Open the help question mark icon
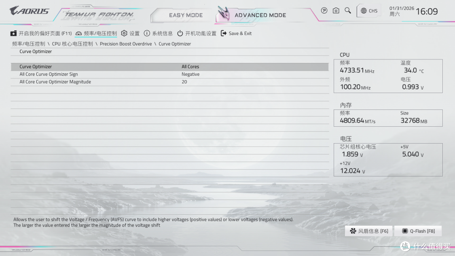 [324, 11]
